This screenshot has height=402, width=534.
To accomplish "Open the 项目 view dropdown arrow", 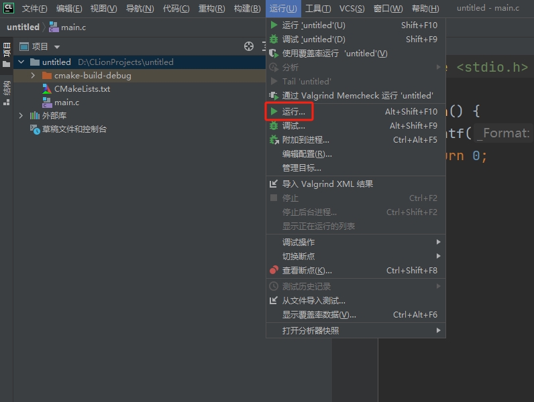I will 57,47.
